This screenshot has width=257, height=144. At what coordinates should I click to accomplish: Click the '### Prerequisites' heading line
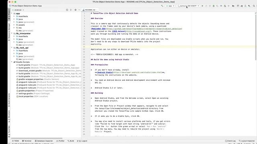point(99,65)
